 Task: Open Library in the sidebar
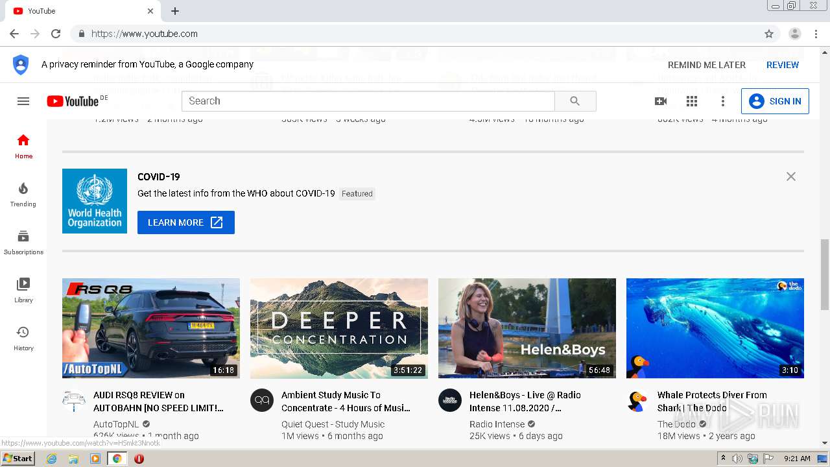click(23, 290)
